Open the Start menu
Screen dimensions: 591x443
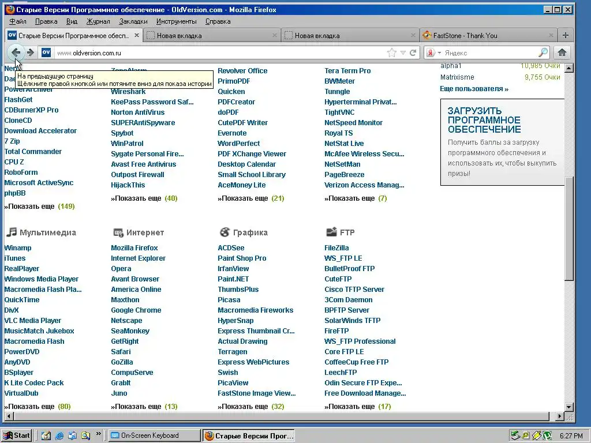click(x=16, y=436)
